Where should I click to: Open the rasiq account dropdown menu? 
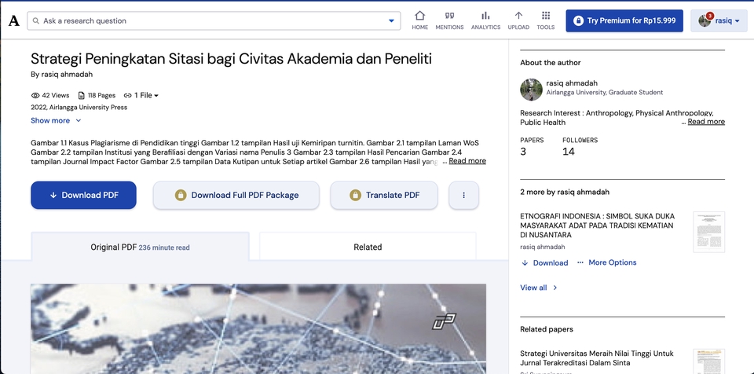click(718, 21)
